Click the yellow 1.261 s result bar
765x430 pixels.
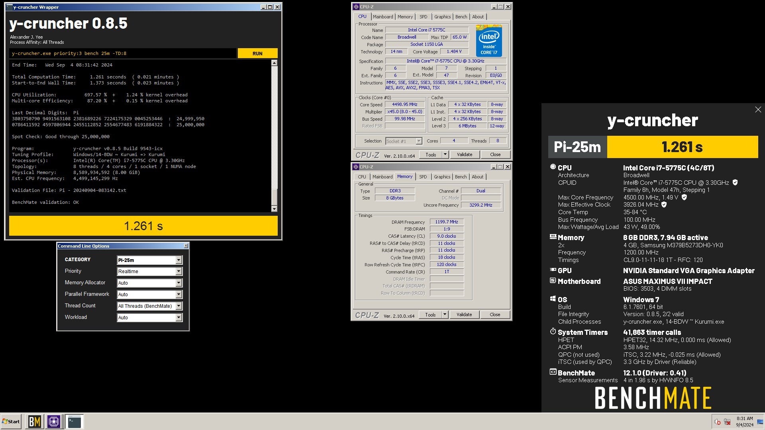[143, 226]
